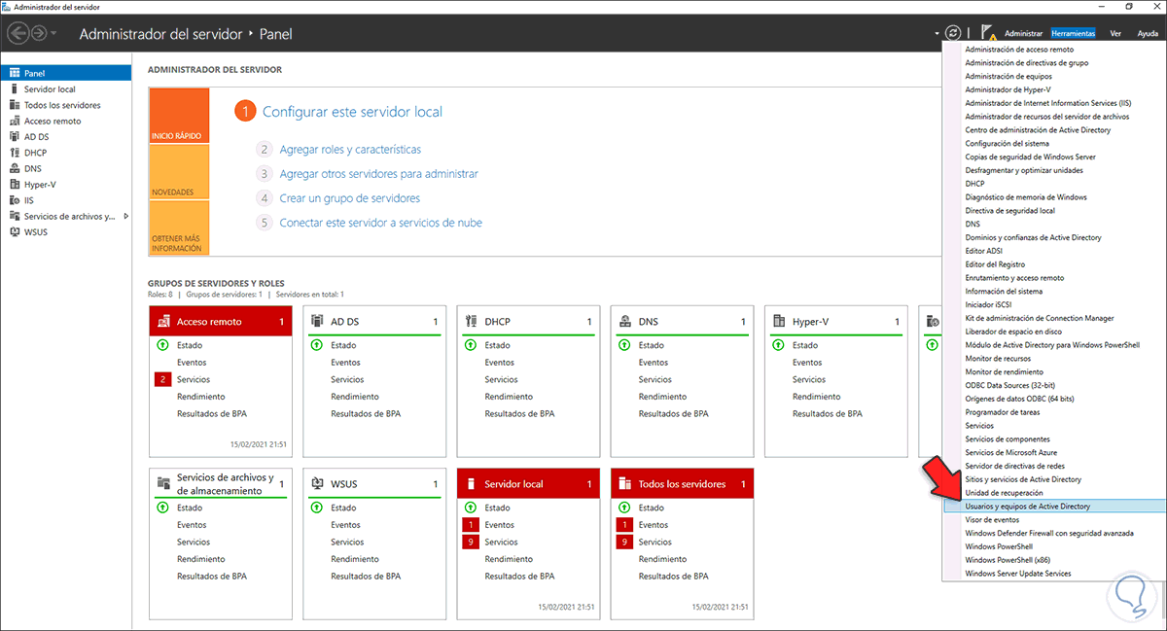The width and height of the screenshot is (1167, 631).
Task: Select Panel in the sidebar
Action: point(66,73)
